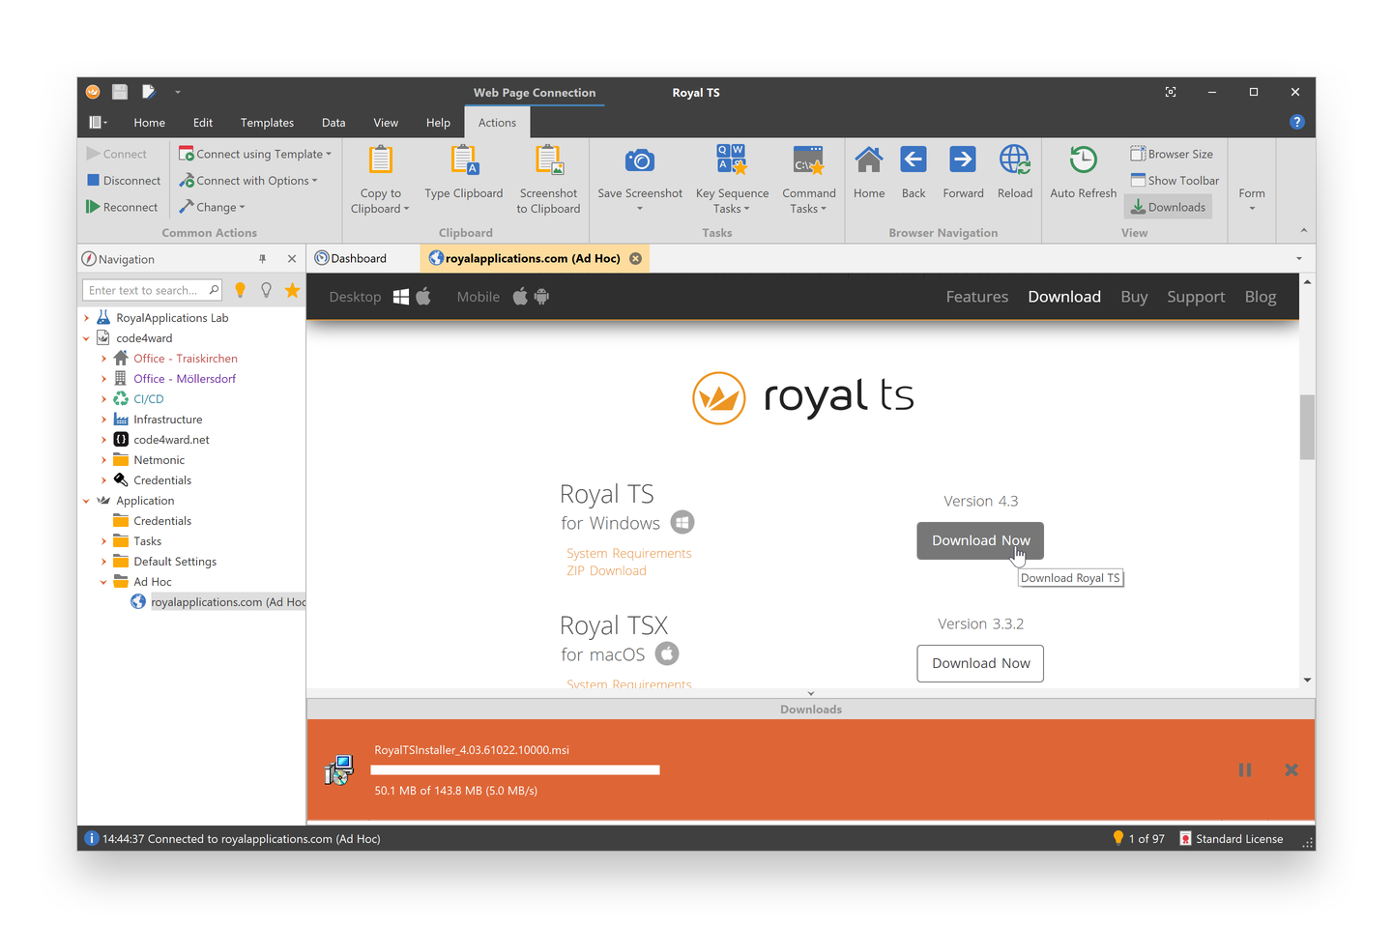Click the browser Back arrow icon
Image resolution: width=1393 pixels, height=928 pixels.
pos(913,160)
